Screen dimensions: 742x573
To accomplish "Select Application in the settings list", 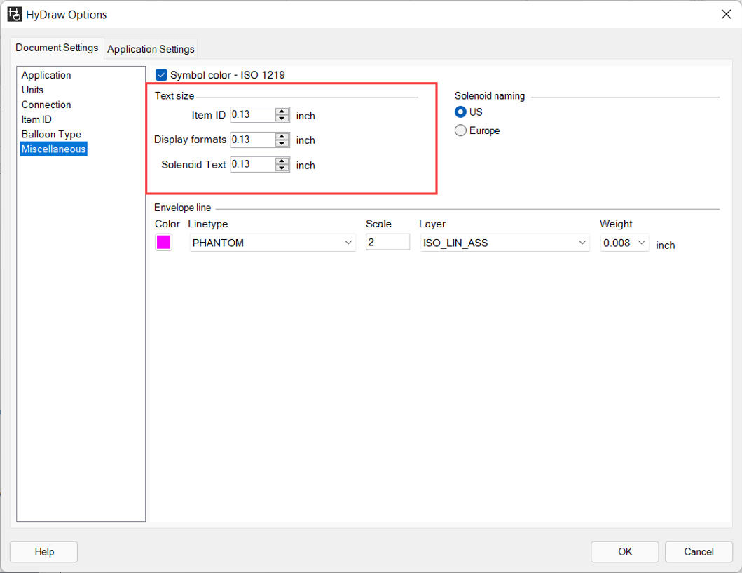I will 46,75.
